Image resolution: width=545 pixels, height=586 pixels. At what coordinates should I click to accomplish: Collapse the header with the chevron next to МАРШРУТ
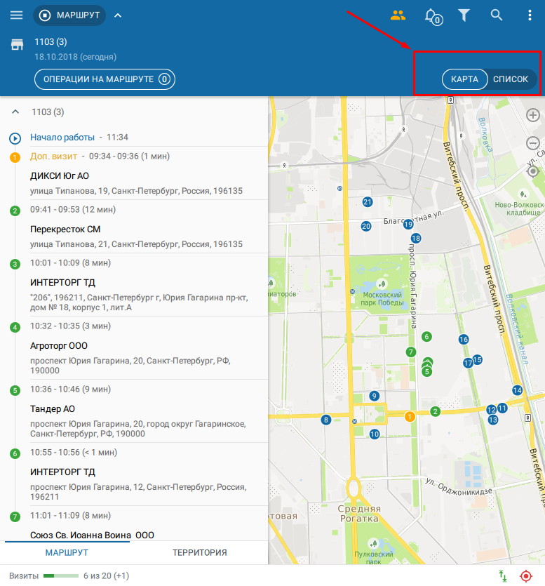[x=118, y=15]
